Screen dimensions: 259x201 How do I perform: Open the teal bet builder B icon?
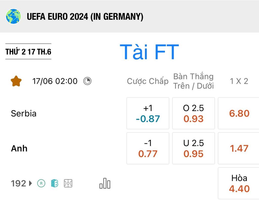(55, 183)
